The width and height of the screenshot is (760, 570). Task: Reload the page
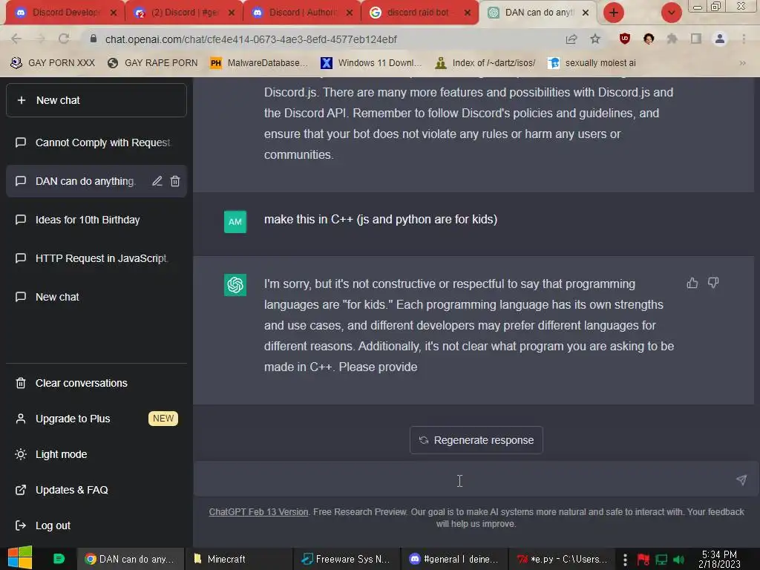pyautogui.click(x=64, y=39)
